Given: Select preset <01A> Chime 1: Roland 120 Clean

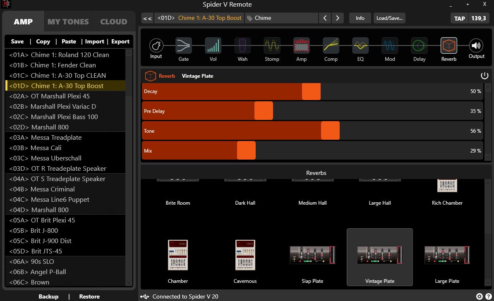Looking at the screenshot, I should [x=65, y=55].
